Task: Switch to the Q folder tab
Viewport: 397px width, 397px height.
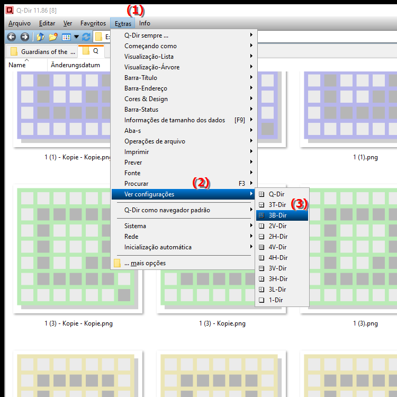Action: pos(91,51)
